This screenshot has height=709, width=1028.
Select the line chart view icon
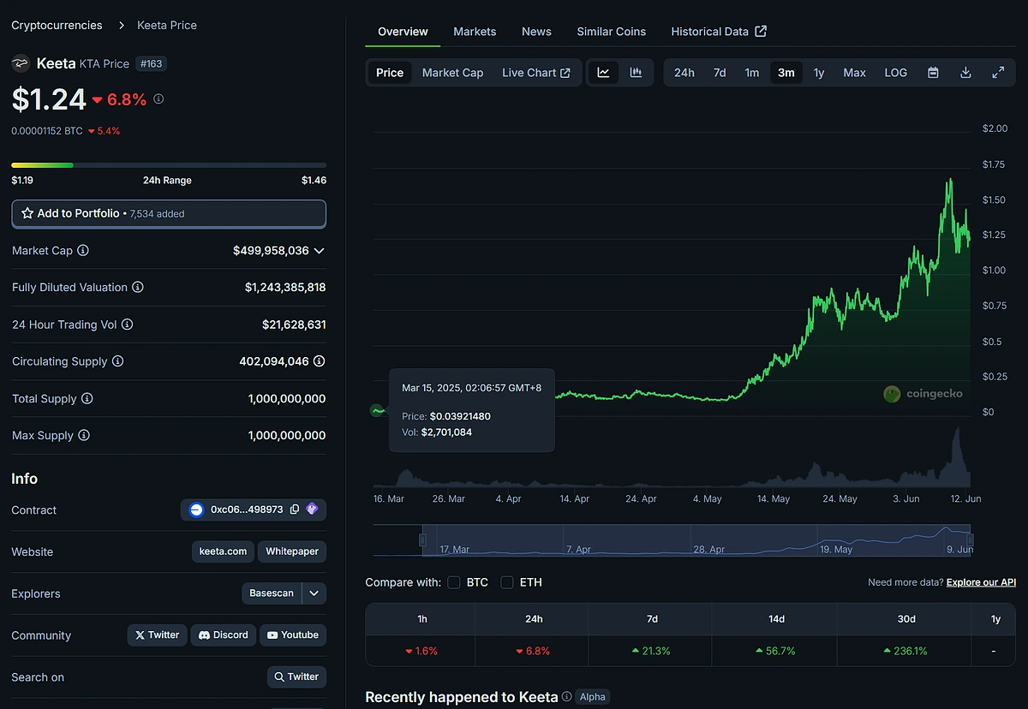pyautogui.click(x=602, y=73)
